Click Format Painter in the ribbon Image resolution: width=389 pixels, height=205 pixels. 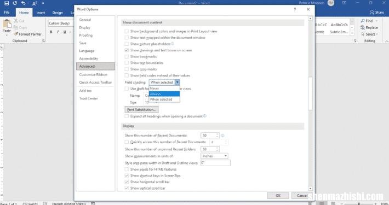[x=28, y=34]
